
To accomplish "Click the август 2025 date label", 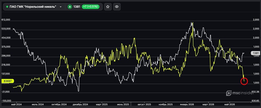I will tap(144, 105).
